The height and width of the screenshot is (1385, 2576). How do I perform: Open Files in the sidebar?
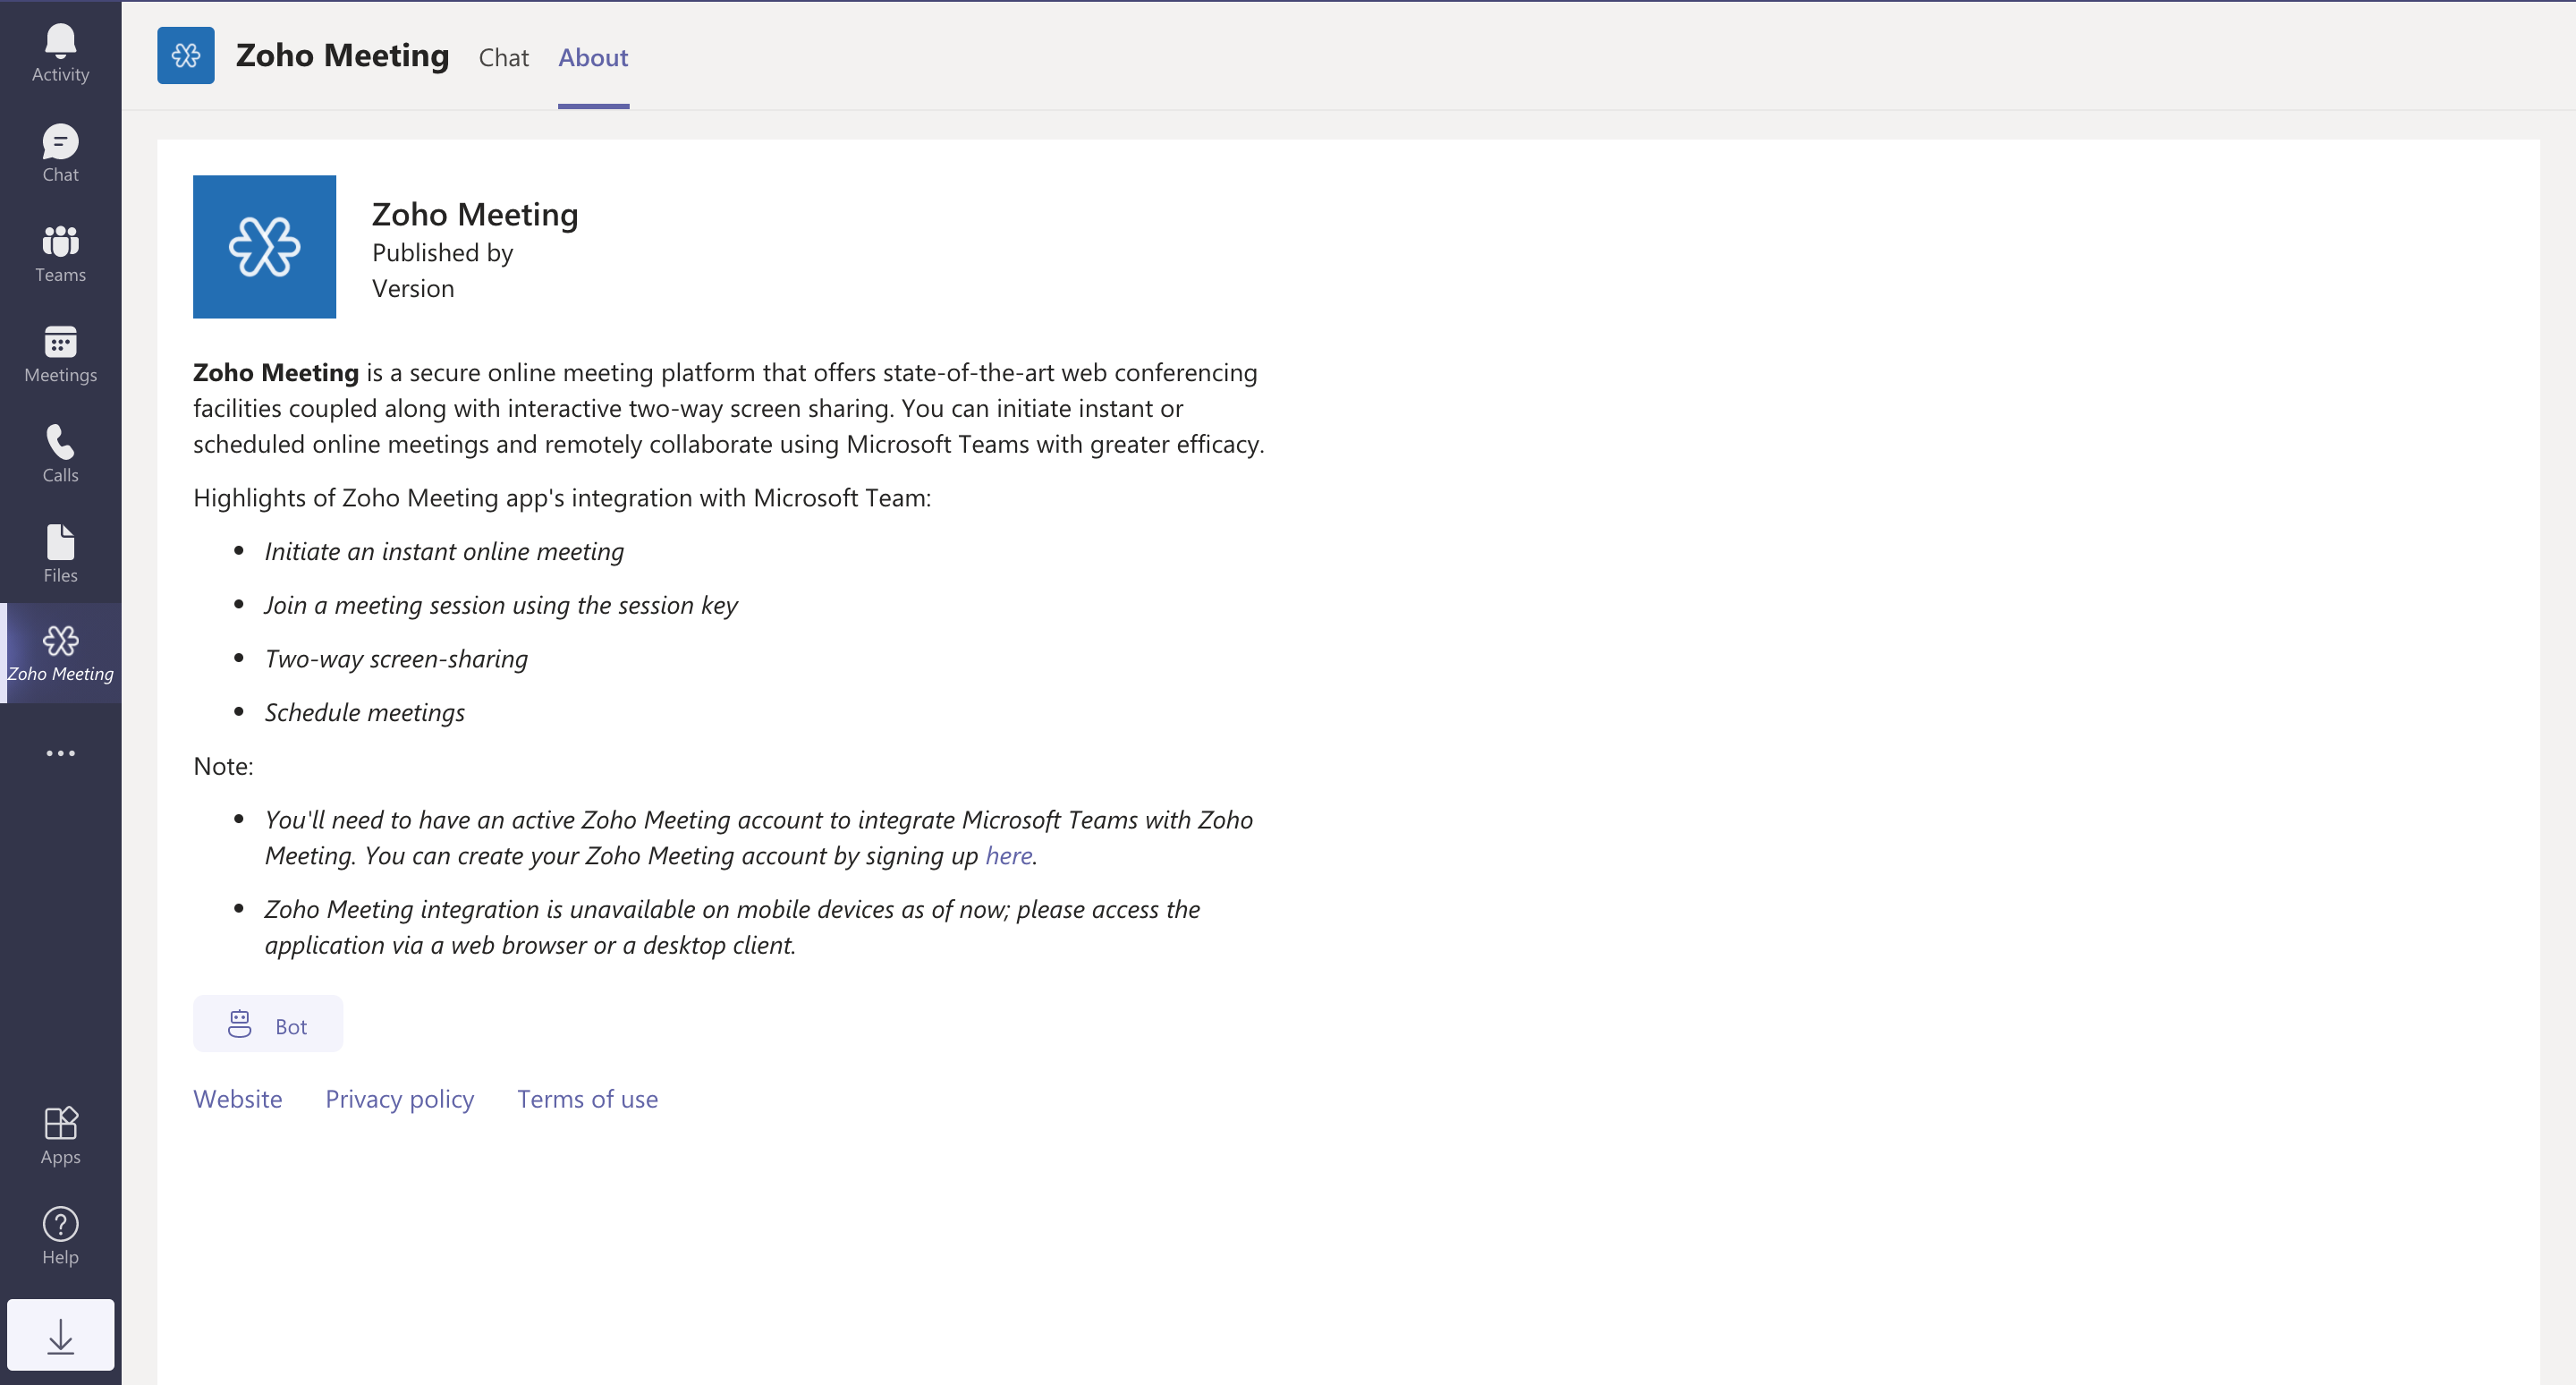click(60, 553)
